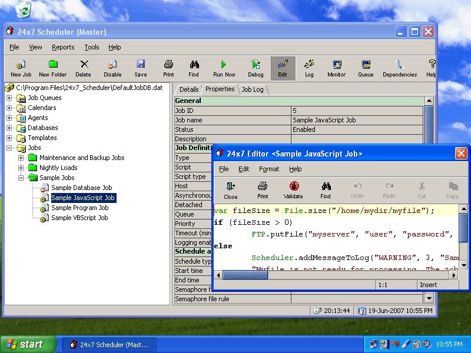The image size is (471, 353).
Task: Click the Job name value cell
Action: 357,120
